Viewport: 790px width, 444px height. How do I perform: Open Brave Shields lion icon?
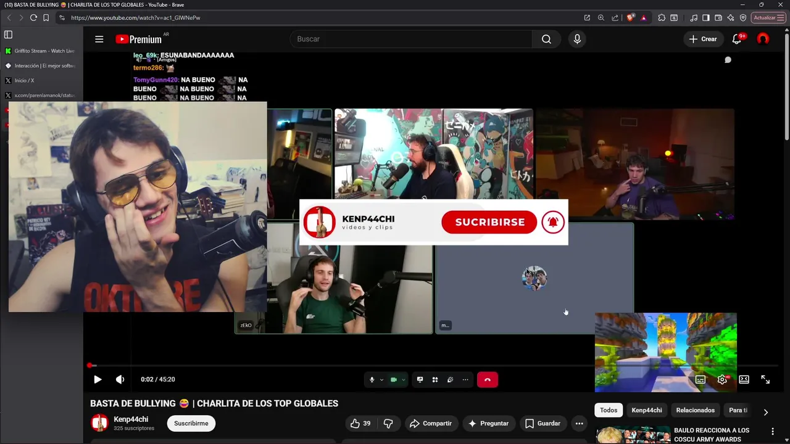coord(630,18)
